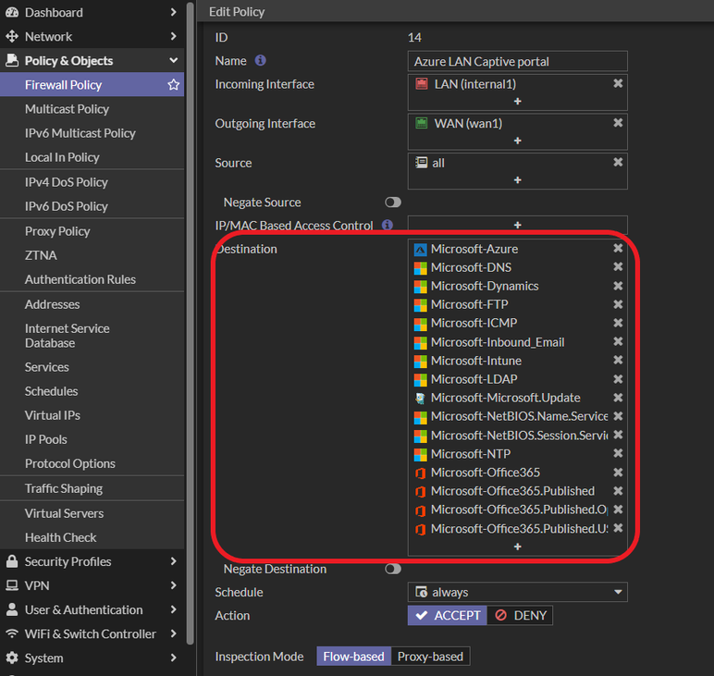
Task: Remove Microsoft-DNS from Destination
Action: [618, 266]
